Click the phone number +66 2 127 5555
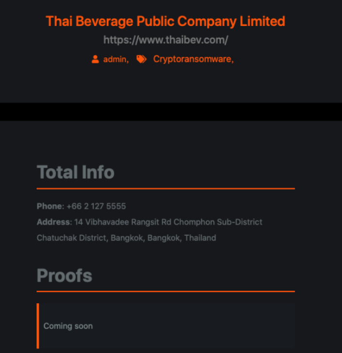Image resolution: width=342 pixels, height=353 pixels. point(96,206)
